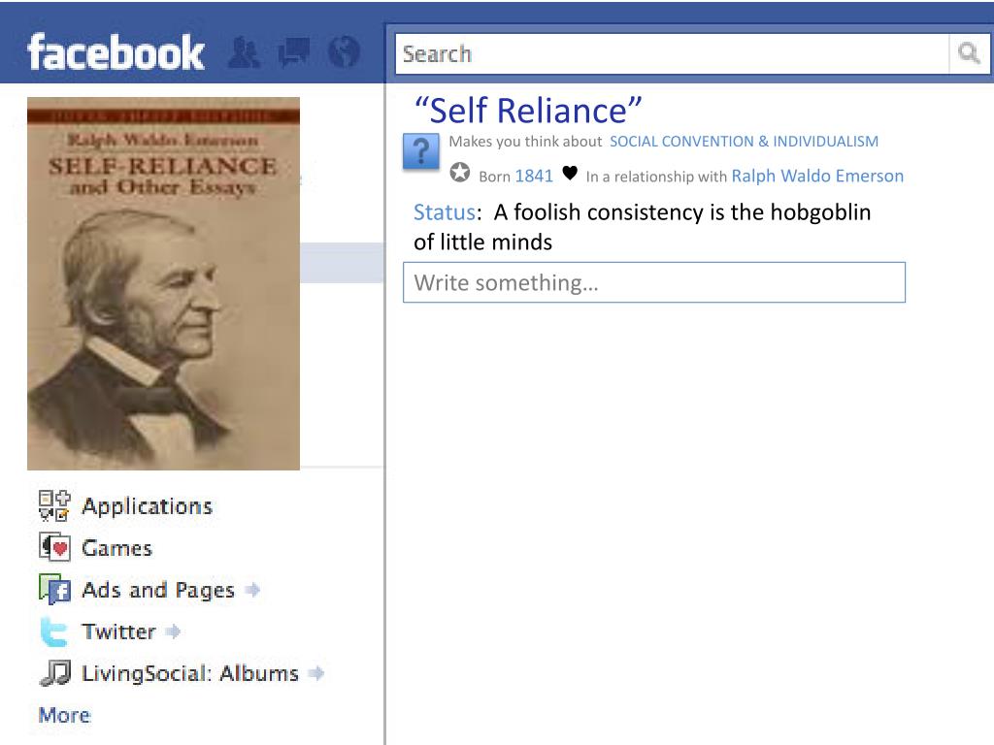This screenshot has height=745, width=994.
Task: Click the Ads and Pages icon
Action: pos(54,589)
